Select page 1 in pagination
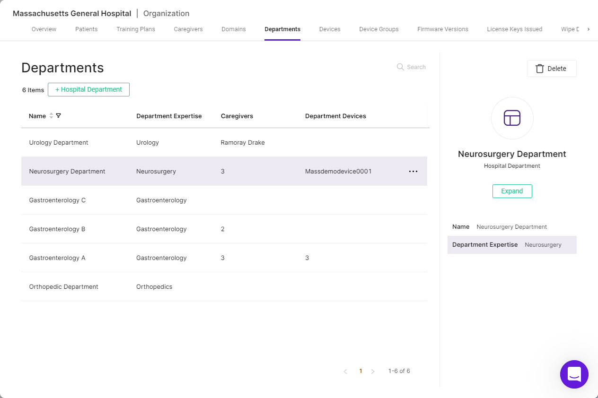Image resolution: width=598 pixels, height=398 pixels. pos(361,371)
